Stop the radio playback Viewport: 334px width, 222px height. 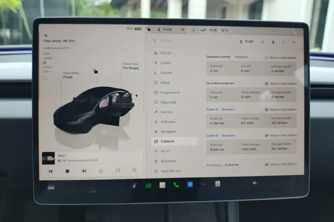(67, 171)
